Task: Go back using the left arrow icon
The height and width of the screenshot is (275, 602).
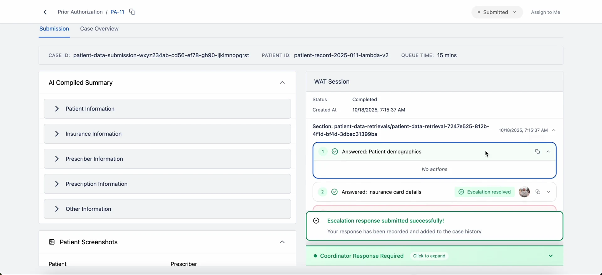Action: (x=45, y=12)
